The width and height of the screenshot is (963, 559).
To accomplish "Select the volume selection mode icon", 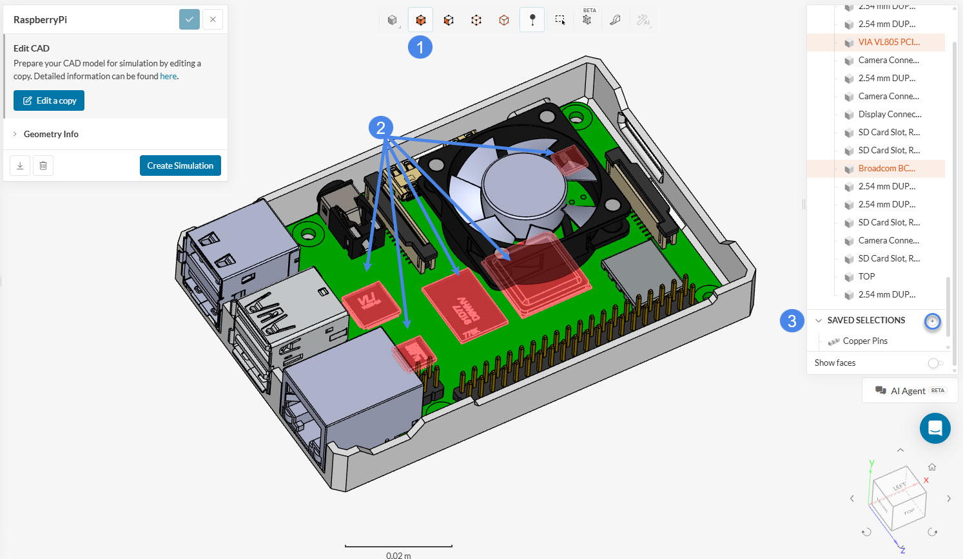I will 420,20.
